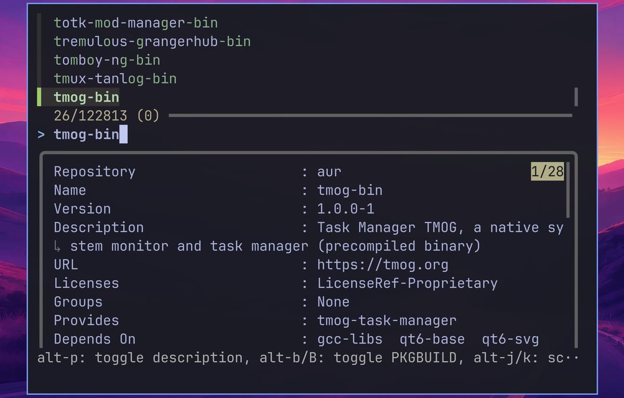Click the highlighted tmog-bin list row

(x=86, y=97)
